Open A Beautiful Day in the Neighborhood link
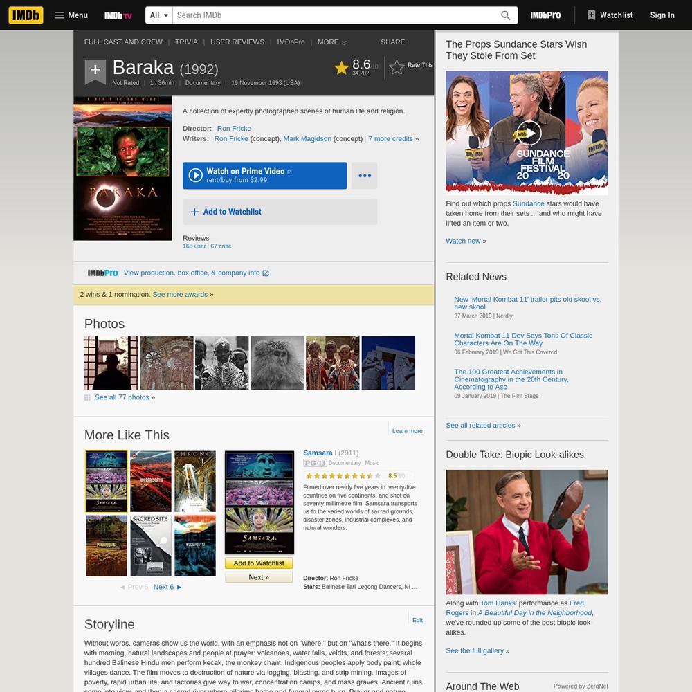Screen dimensions: 692x692 pyautogui.click(x=535, y=612)
